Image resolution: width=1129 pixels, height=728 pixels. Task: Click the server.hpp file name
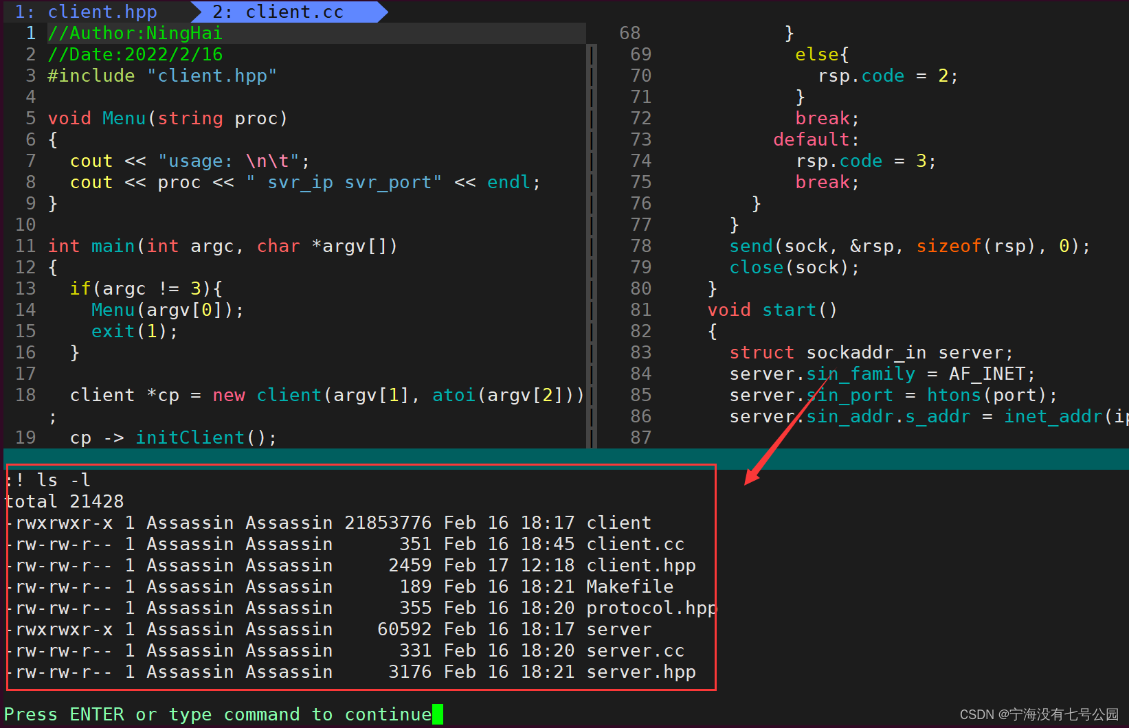tap(641, 672)
